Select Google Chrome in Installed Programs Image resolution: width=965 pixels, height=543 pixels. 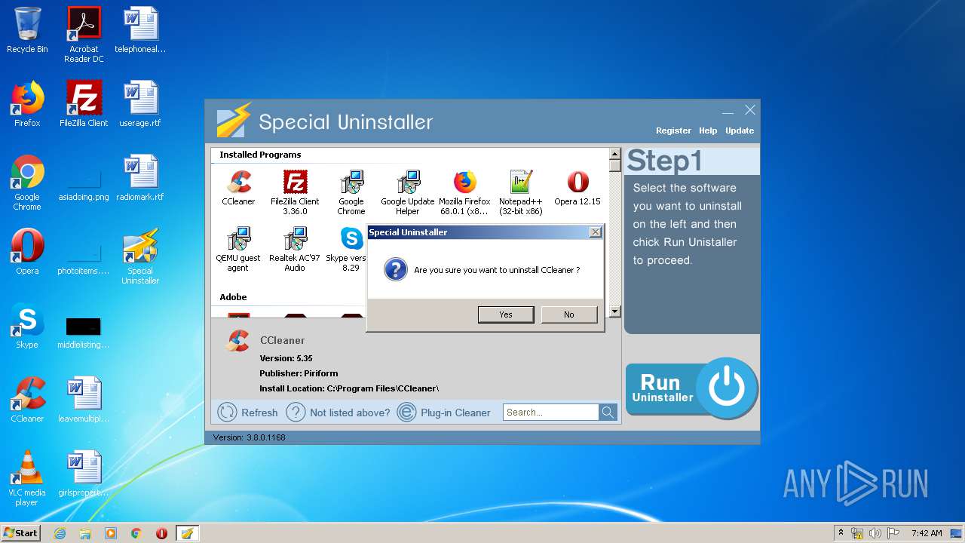351,192
